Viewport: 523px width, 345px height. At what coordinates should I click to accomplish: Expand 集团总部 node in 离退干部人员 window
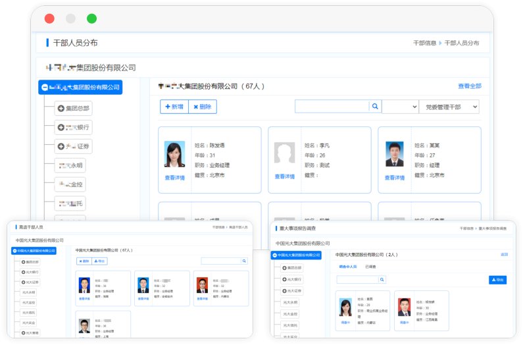tap(23, 262)
